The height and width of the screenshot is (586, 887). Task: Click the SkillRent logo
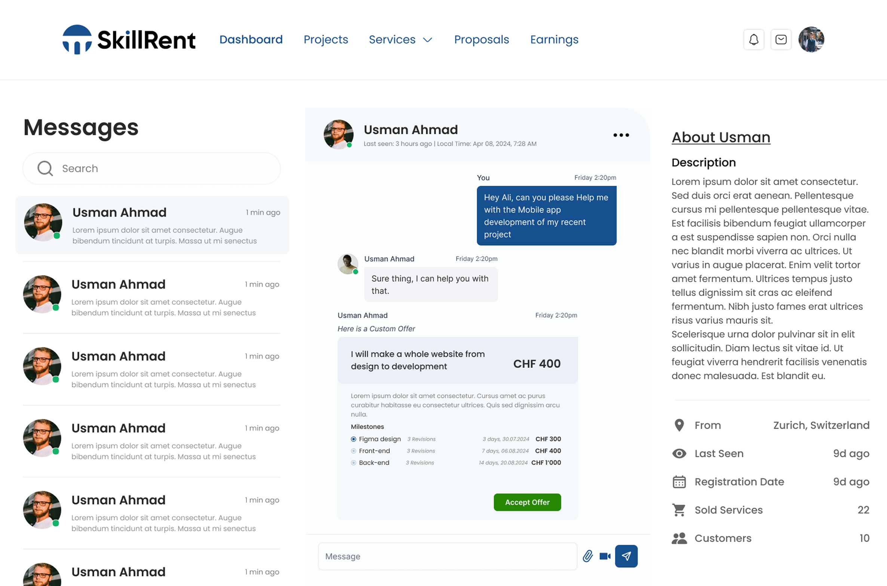coord(129,40)
